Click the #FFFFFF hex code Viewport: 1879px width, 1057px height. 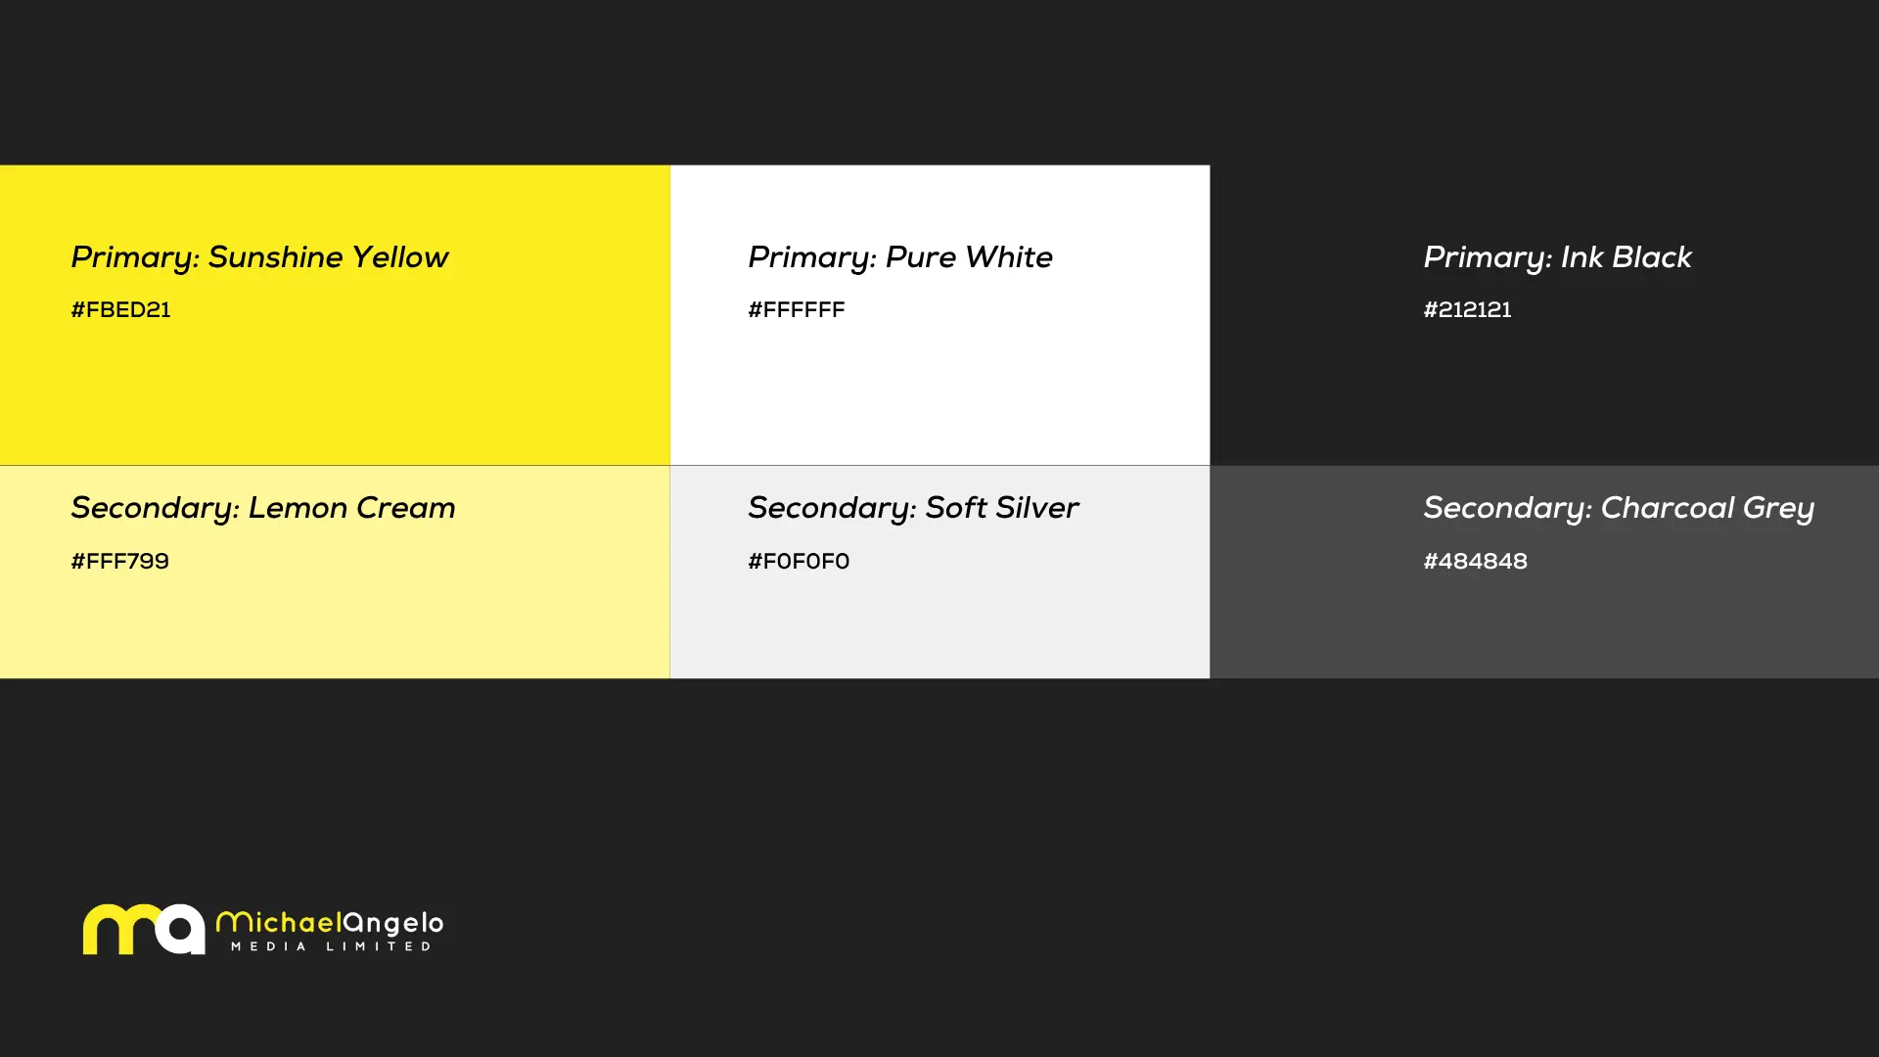tap(797, 310)
